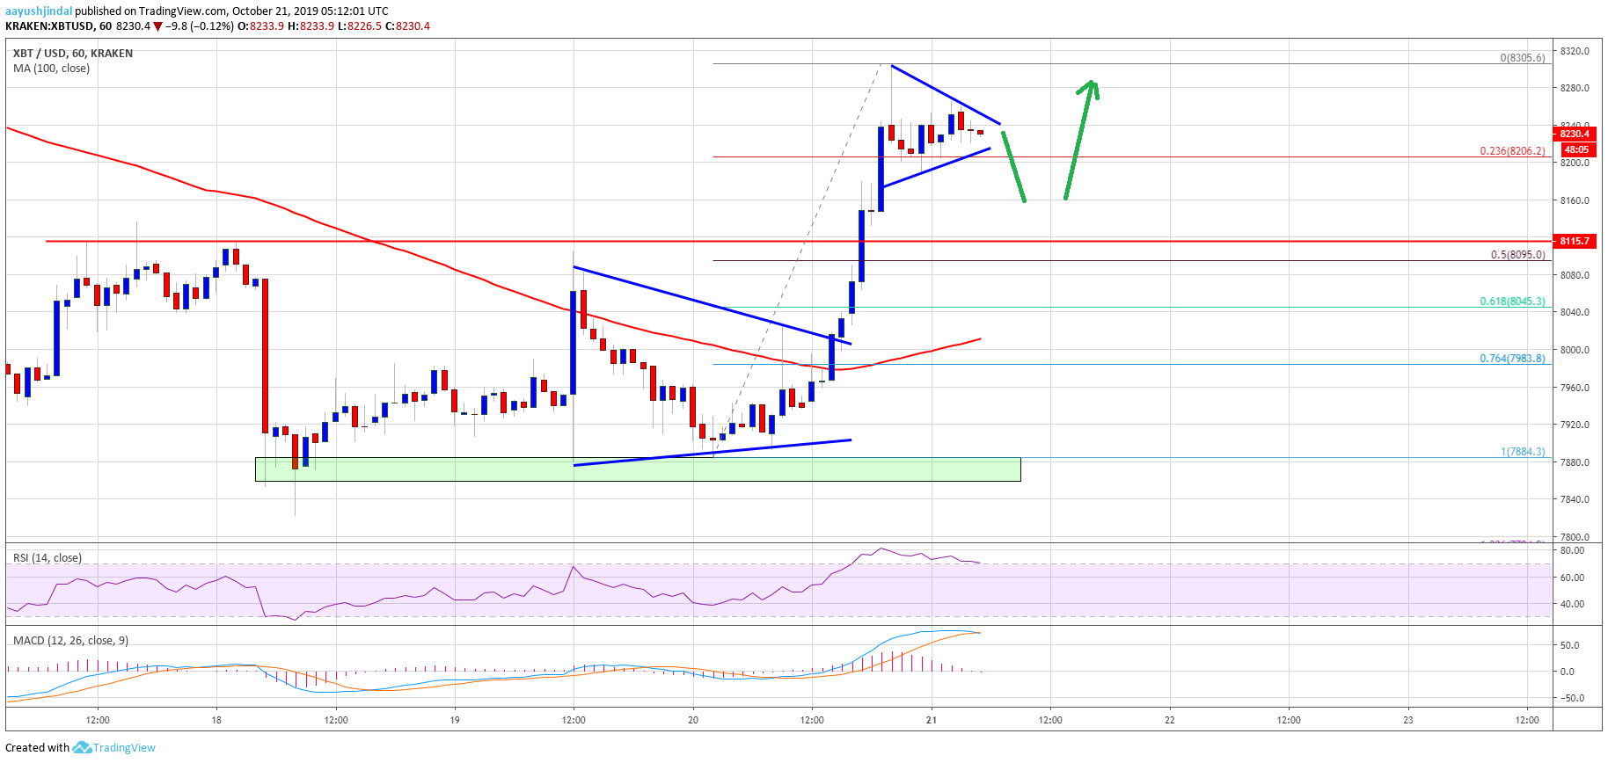
Task: Select the green support zone rectangle
Action: pos(638,469)
